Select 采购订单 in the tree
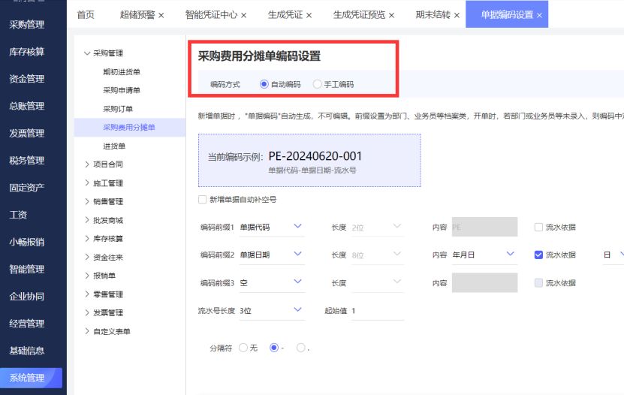The width and height of the screenshot is (624, 395). [x=117, y=109]
